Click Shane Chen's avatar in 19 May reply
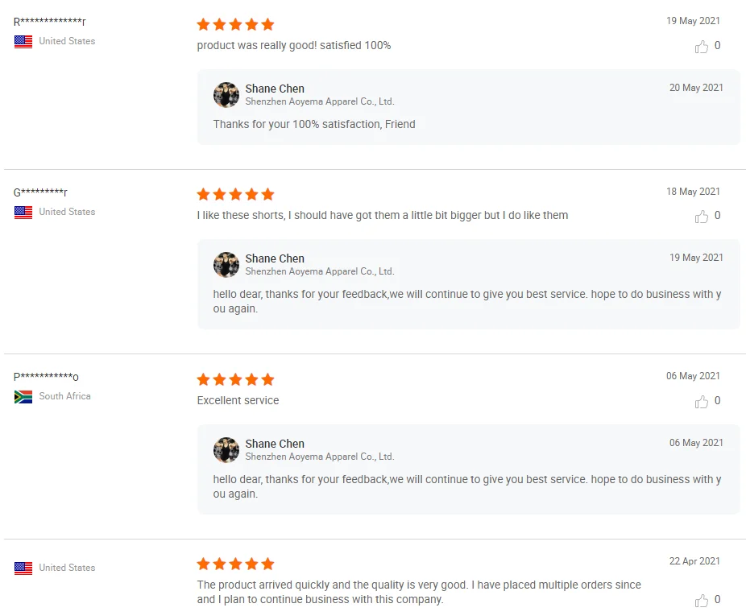The height and width of the screenshot is (616, 746). coord(226,265)
